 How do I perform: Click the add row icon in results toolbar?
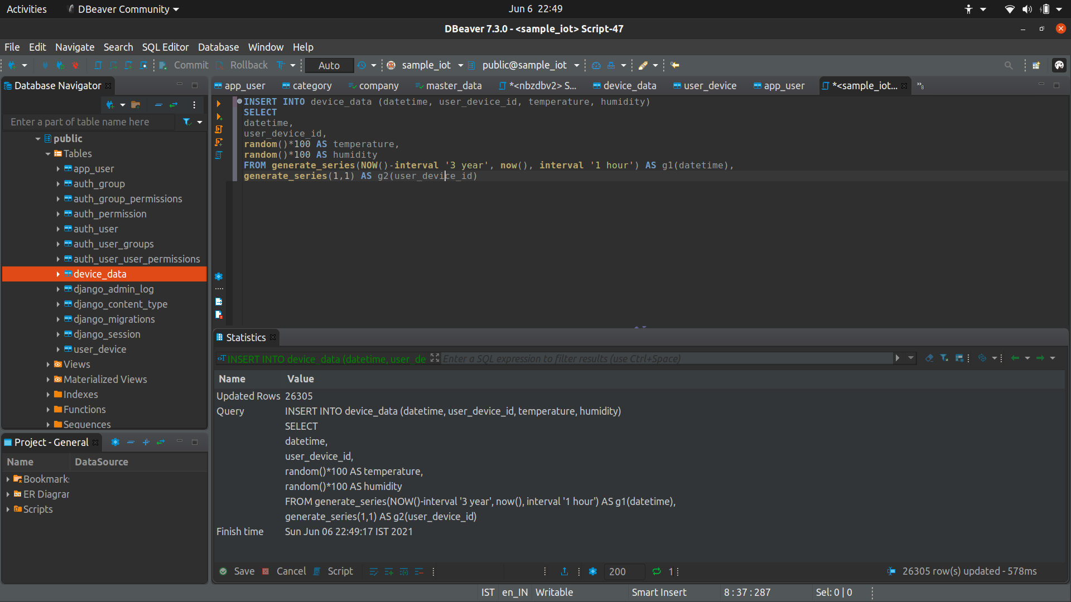(x=389, y=571)
